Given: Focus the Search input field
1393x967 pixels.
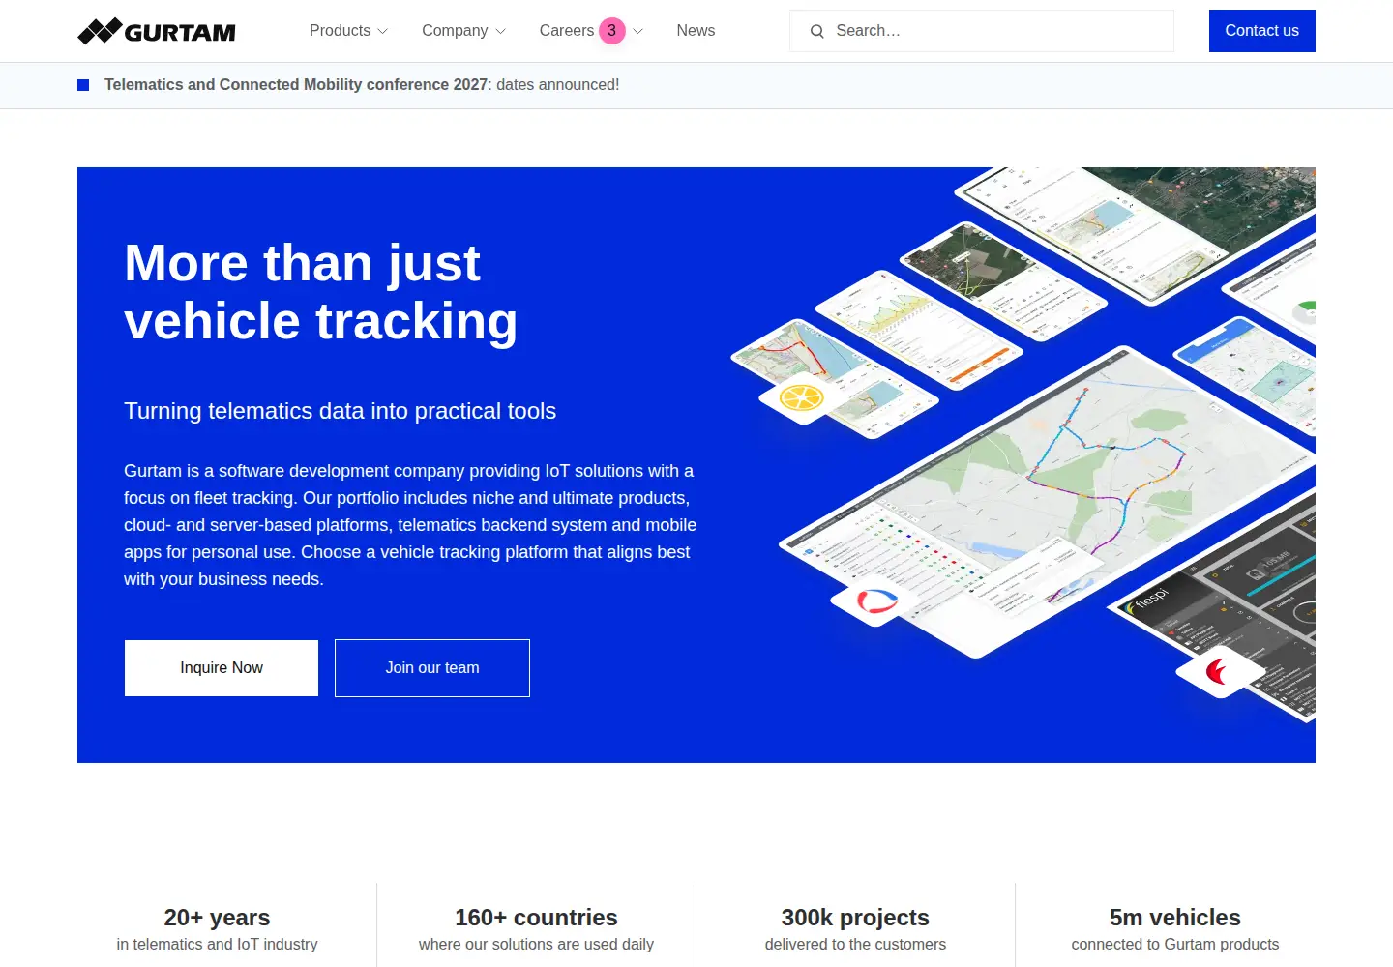Looking at the screenshot, I should tap(982, 31).
